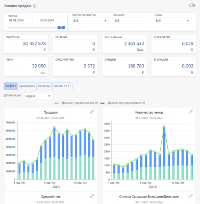Expand the Оплата Скидками/Бонусами/Деньгами chart

tap(191, 196)
